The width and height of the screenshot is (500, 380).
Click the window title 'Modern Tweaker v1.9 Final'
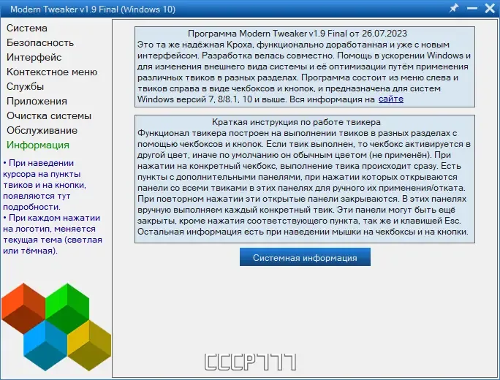click(93, 9)
